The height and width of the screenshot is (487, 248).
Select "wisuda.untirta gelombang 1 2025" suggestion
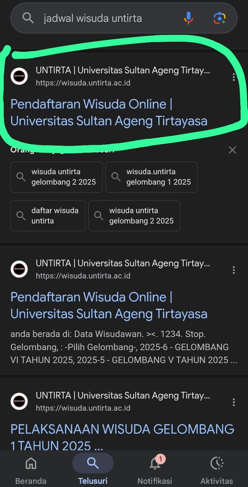pyautogui.click(x=152, y=177)
